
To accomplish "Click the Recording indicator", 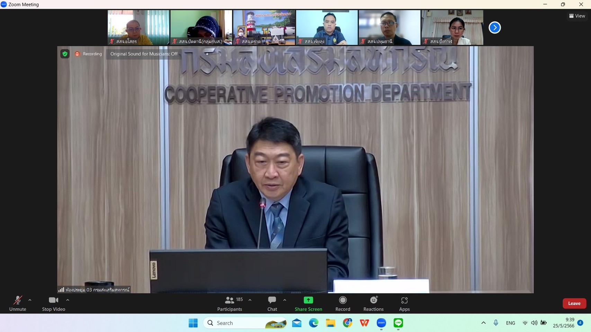I will pyautogui.click(x=89, y=54).
